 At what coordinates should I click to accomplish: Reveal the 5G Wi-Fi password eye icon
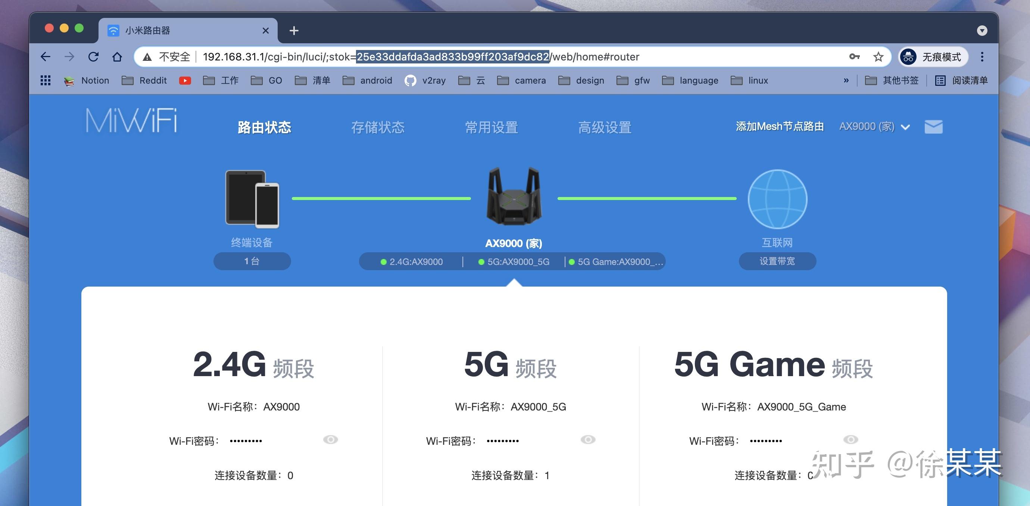point(588,440)
